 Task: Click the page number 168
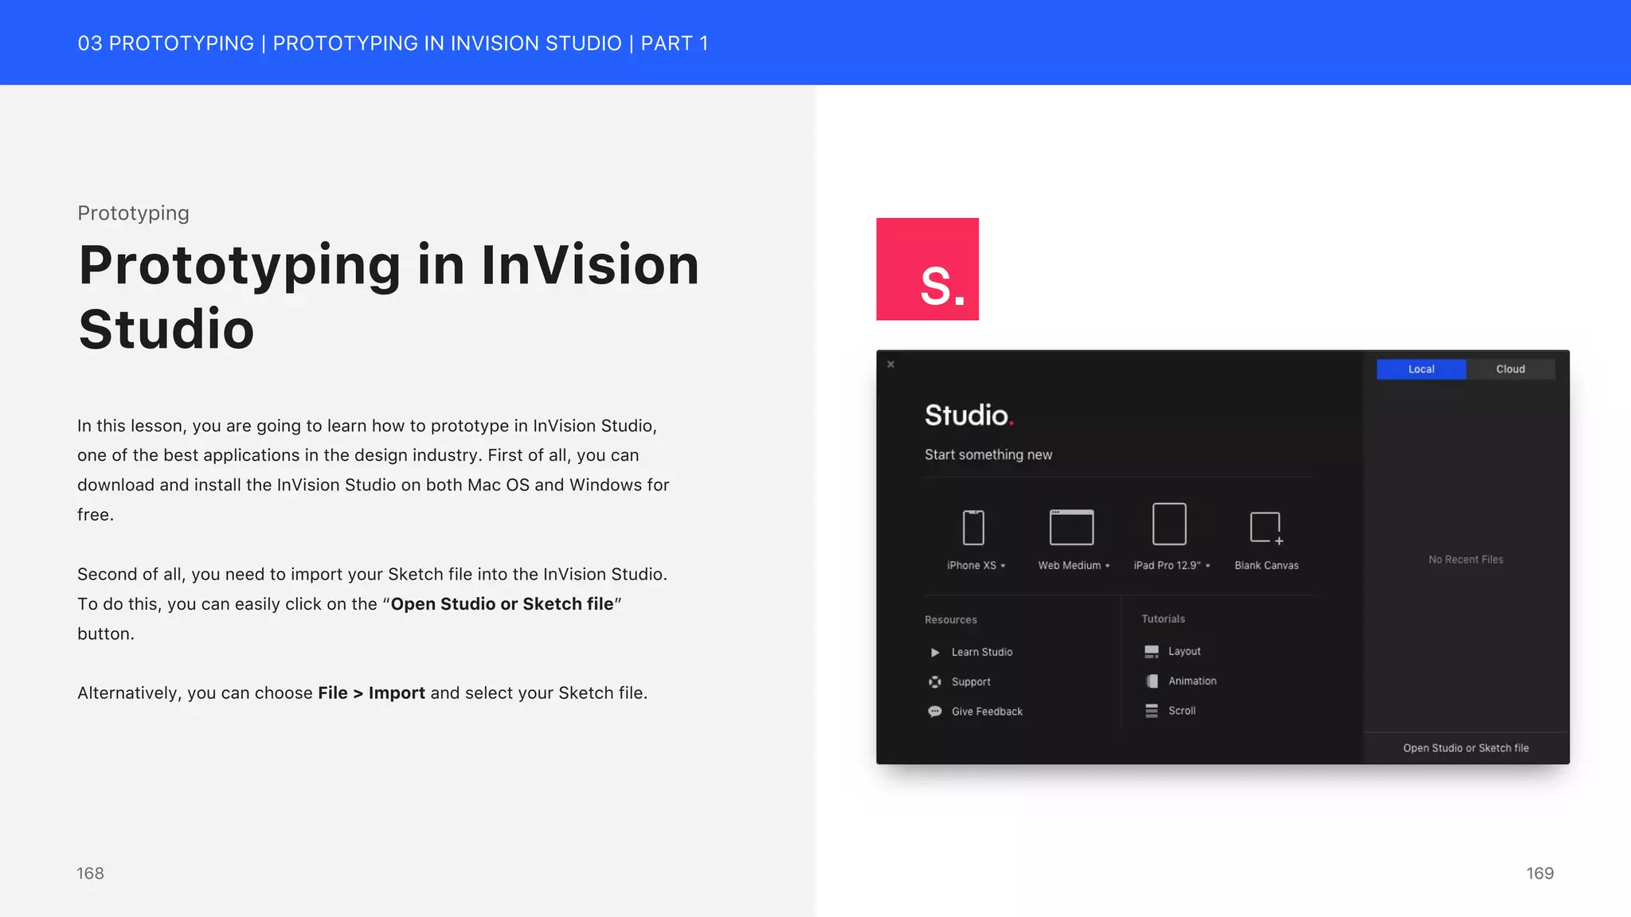(90, 873)
